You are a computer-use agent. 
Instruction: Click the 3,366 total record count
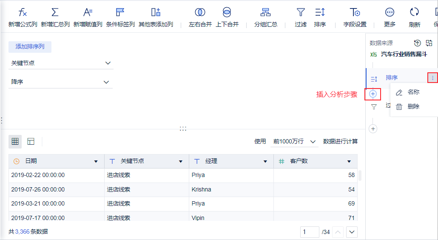click(x=23, y=231)
